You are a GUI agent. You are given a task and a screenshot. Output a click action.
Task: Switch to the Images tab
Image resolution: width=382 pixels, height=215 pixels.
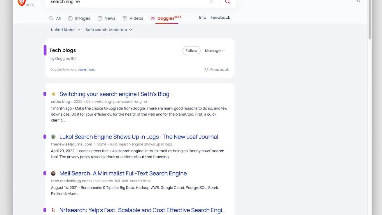pos(79,18)
